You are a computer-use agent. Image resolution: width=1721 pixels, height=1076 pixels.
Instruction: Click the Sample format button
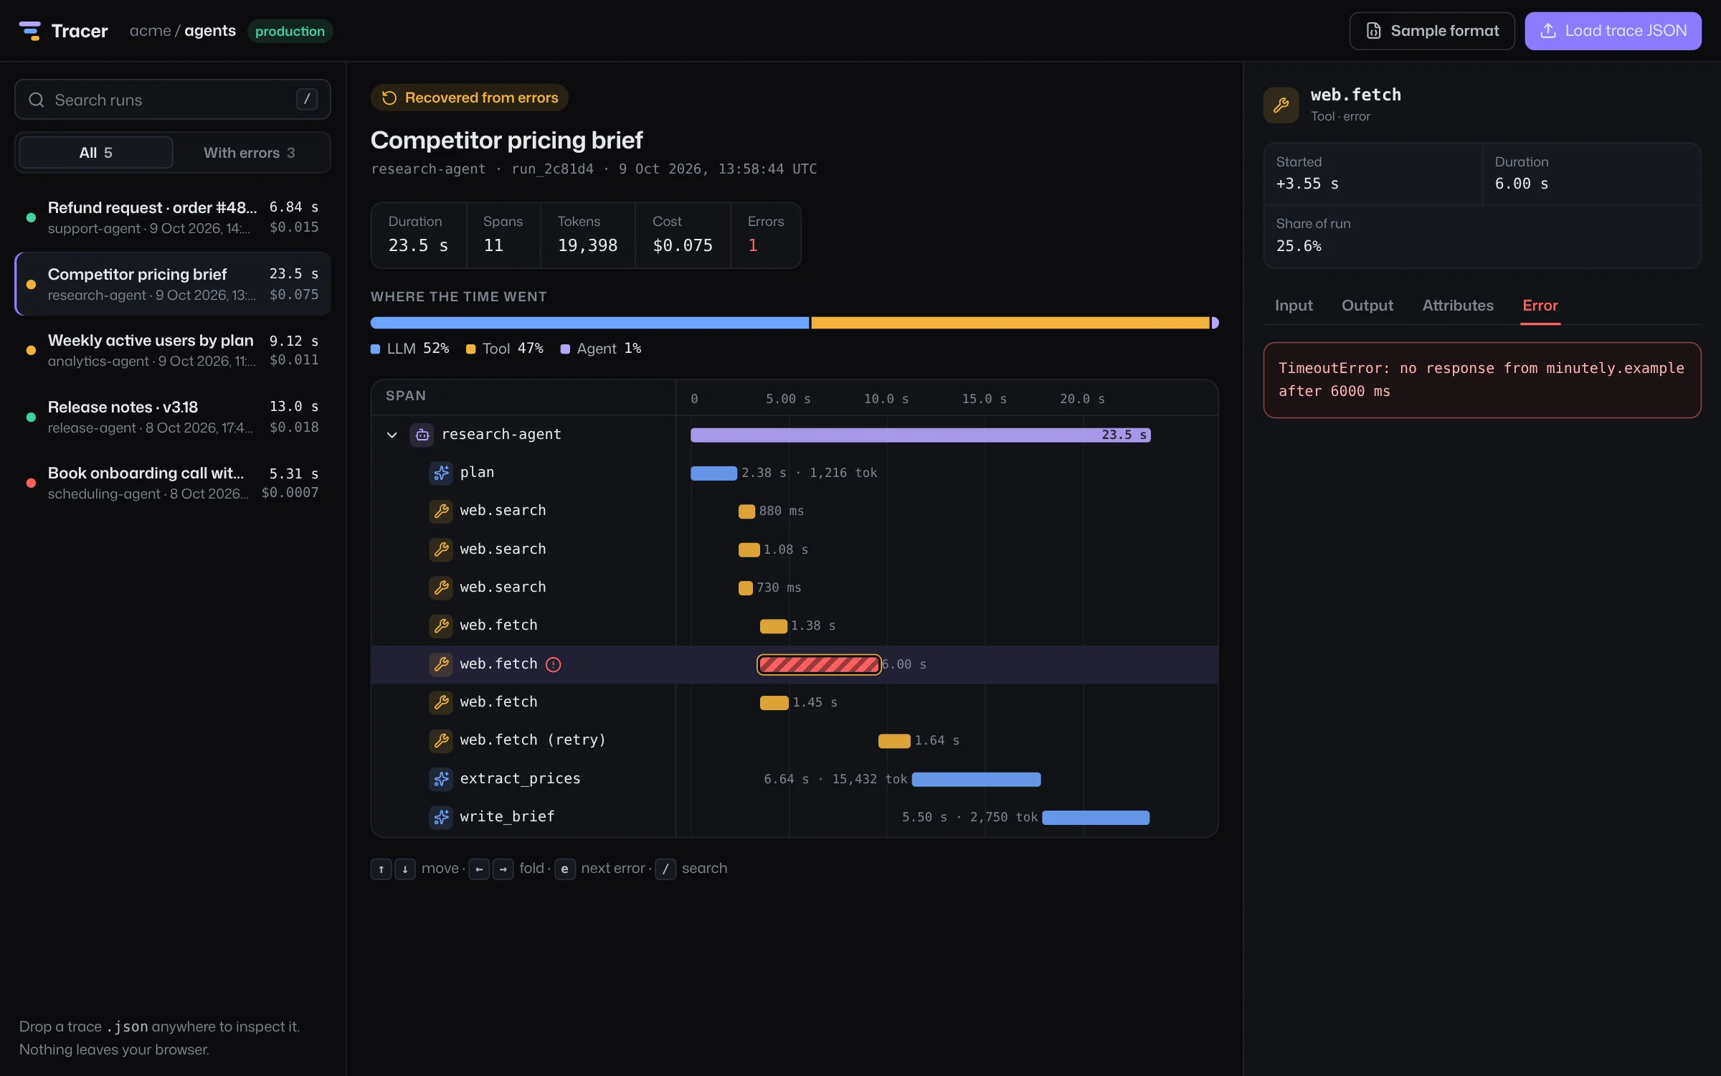(1432, 31)
